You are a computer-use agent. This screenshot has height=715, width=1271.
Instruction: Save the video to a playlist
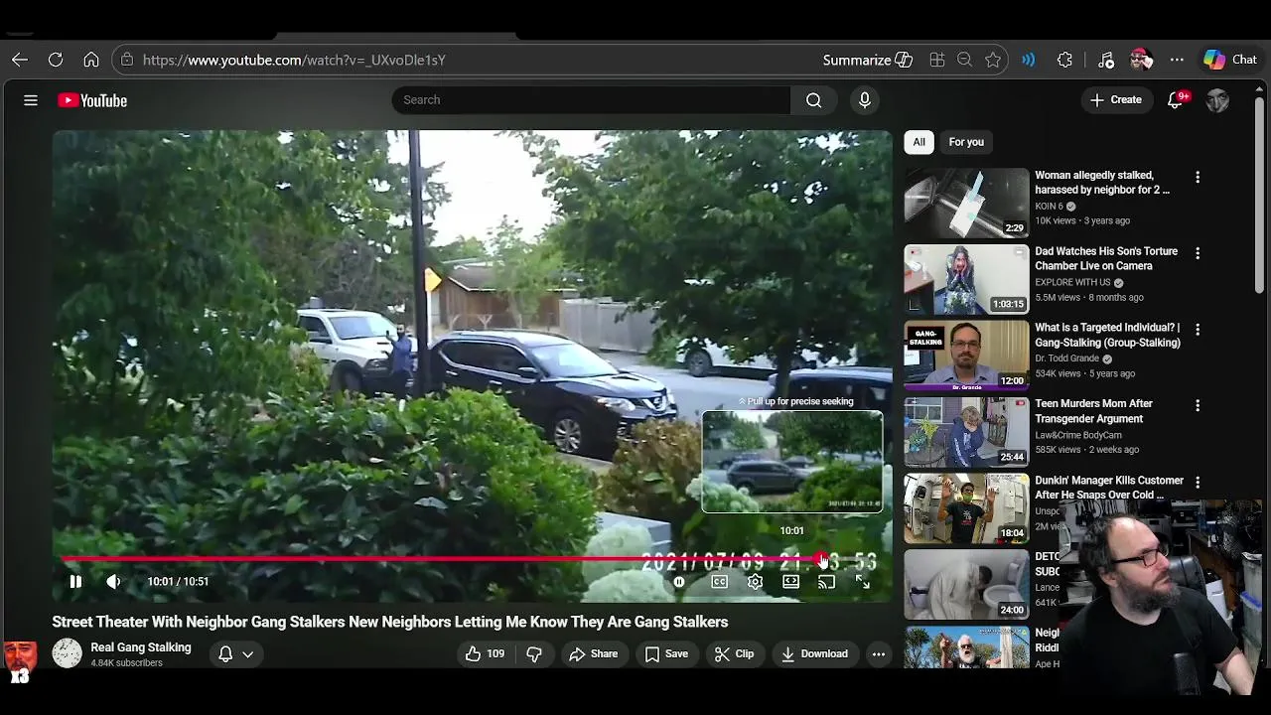coord(666,653)
